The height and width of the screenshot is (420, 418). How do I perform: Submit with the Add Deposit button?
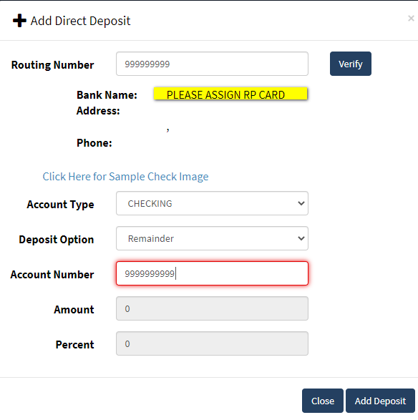pos(380,401)
